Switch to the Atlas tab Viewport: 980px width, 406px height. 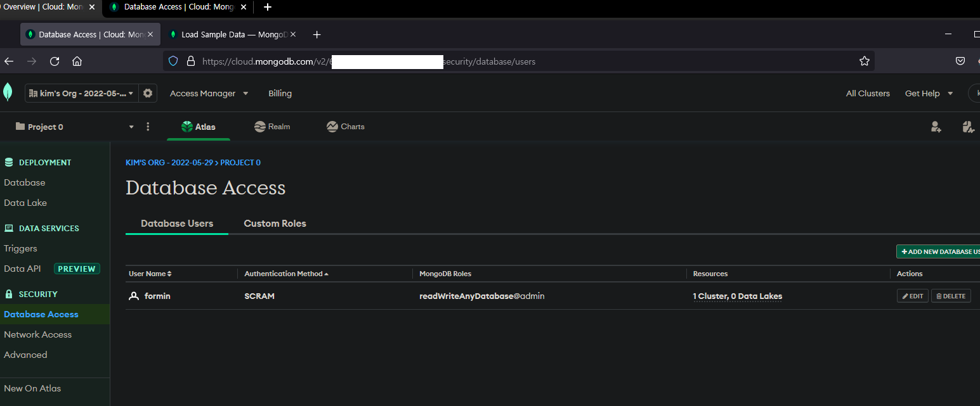point(199,127)
